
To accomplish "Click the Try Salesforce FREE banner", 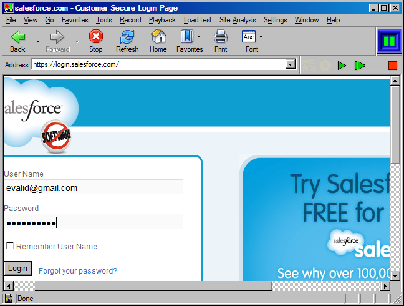I will [x=316, y=219].
